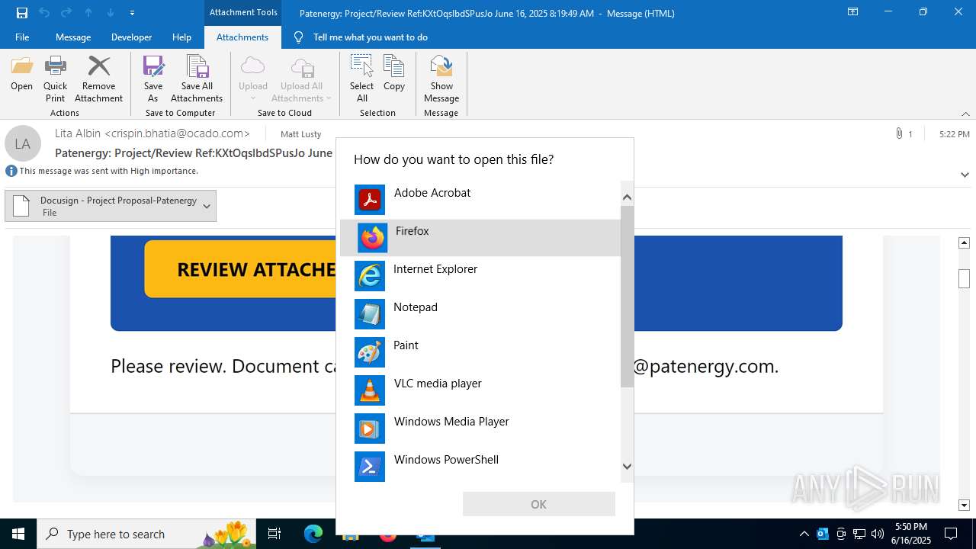
Task: Click Save As in Save to Computer group
Action: tap(153, 79)
